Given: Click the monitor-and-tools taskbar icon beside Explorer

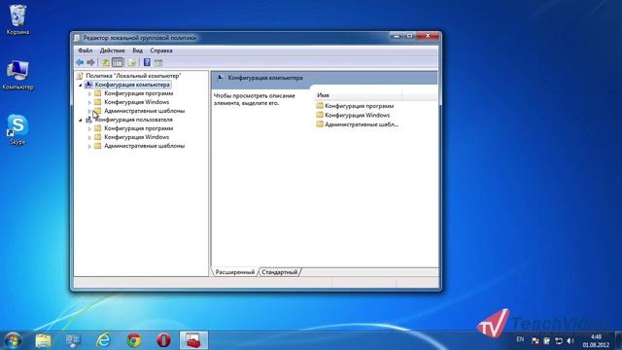Looking at the screenshot, I should (73, 340).
